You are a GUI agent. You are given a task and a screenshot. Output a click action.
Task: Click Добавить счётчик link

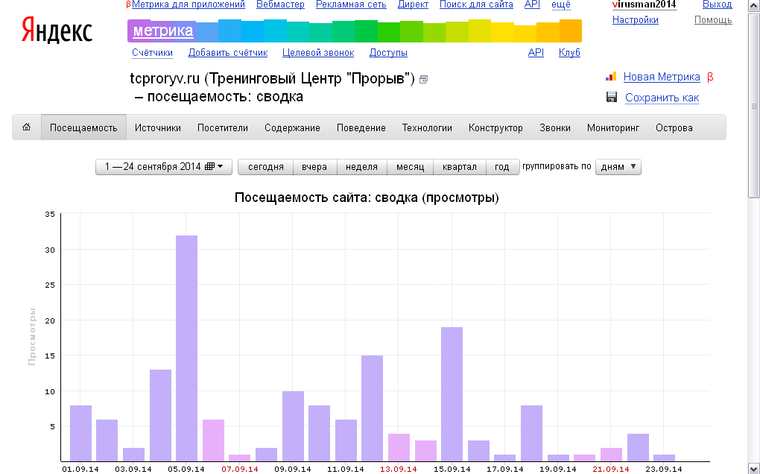point(228,52)
